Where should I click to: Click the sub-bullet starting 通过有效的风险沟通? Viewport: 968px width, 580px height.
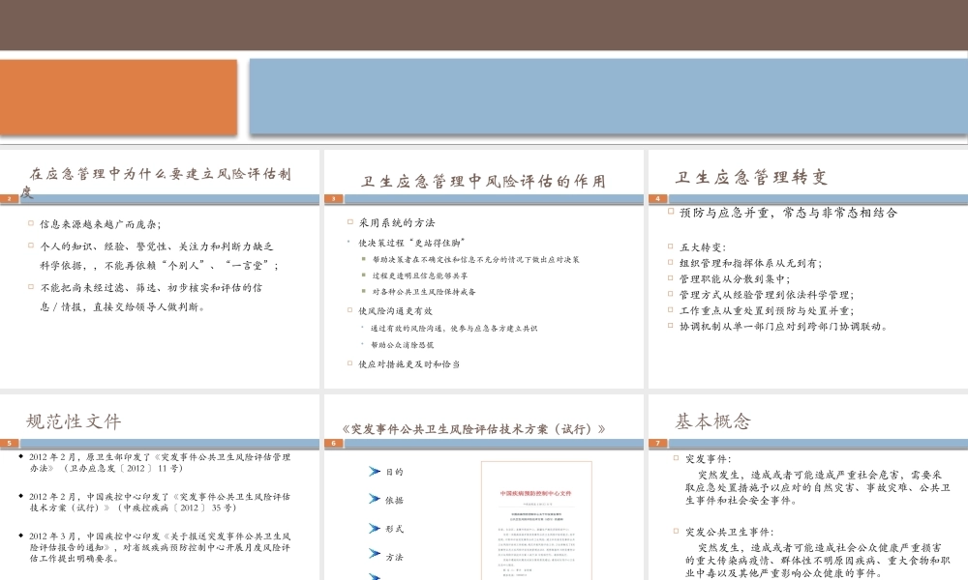click(454, 329)
